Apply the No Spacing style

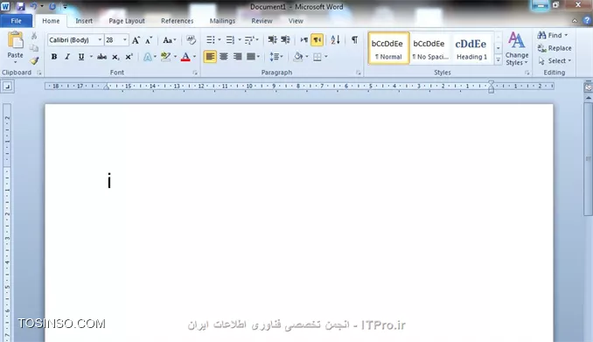(x=430, y=48)
